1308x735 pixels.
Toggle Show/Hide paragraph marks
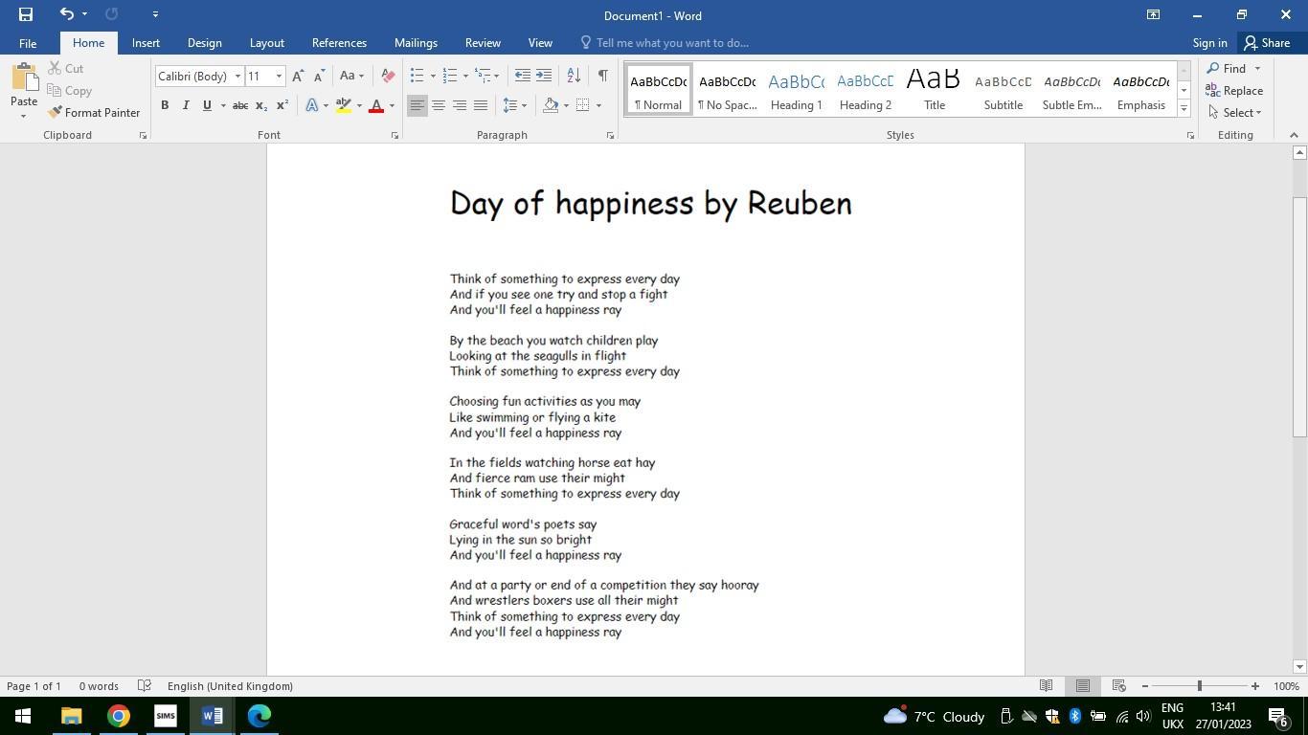602,76
